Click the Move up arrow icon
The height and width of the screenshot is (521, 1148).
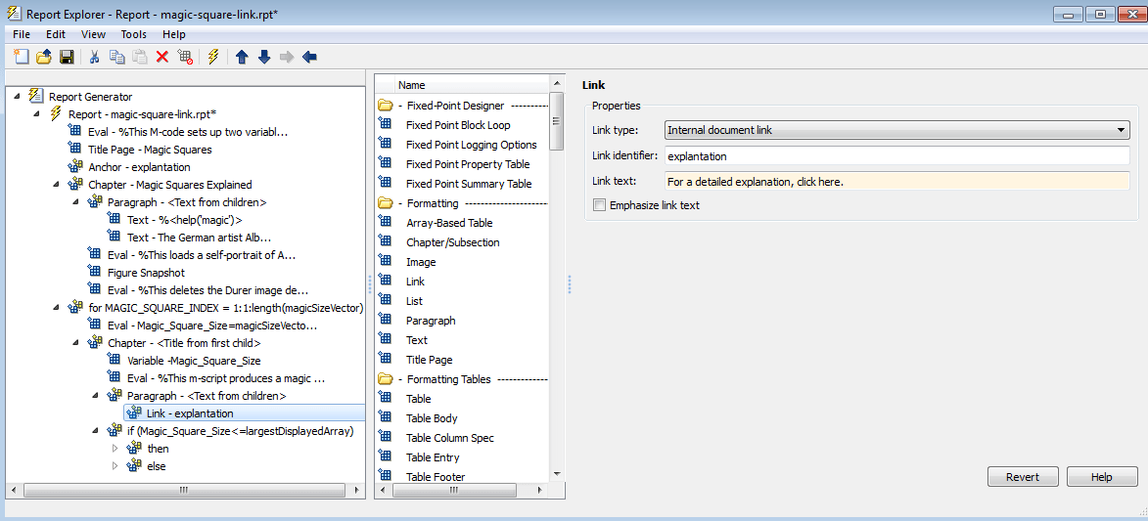[x=243, y=57]
